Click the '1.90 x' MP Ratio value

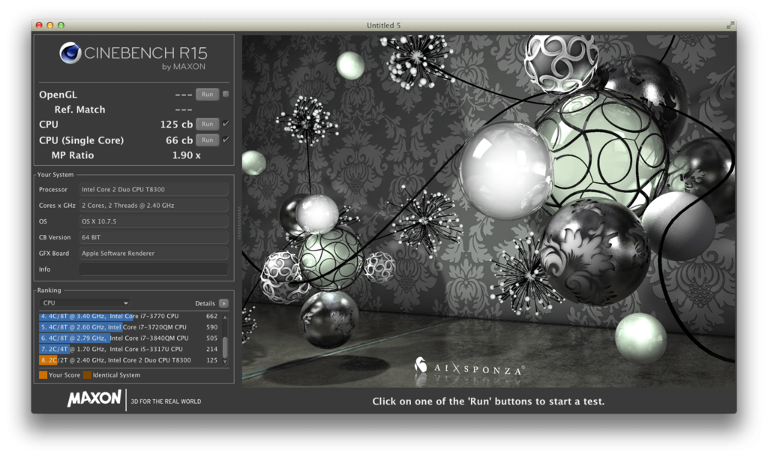pyautogui.click(x=186, y=155)
